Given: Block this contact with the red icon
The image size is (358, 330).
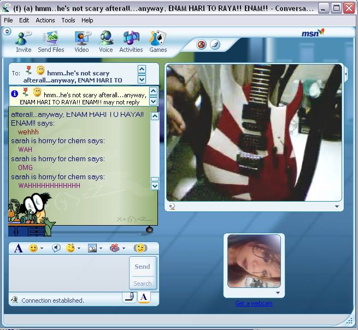Looking at the screenshot, I should [x=201, y=45].
